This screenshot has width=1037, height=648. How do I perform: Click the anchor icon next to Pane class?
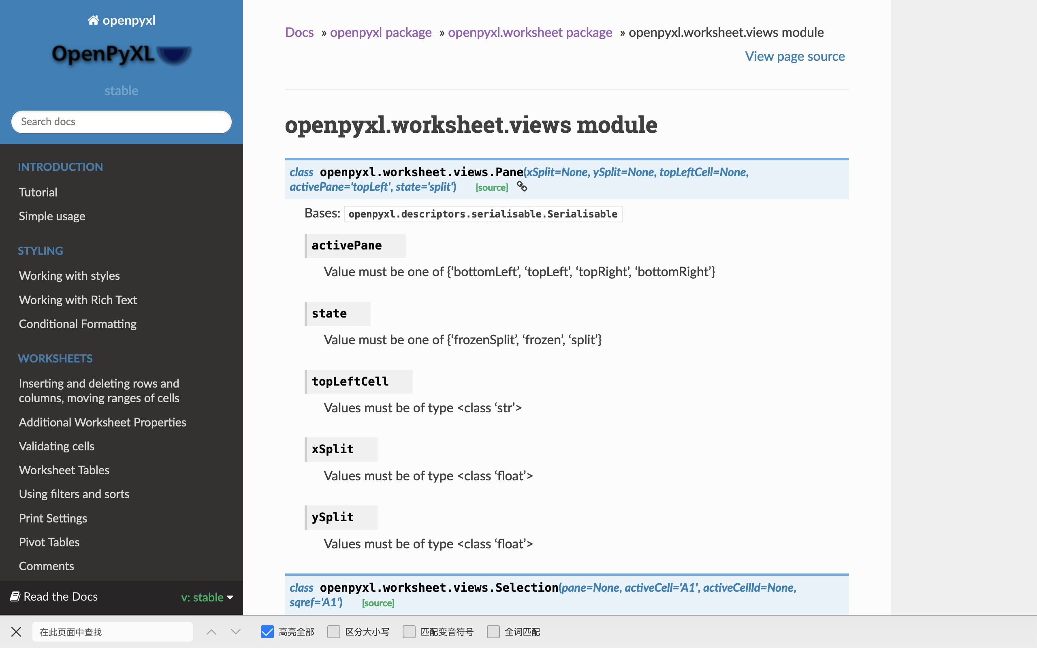tap(523, 187)
